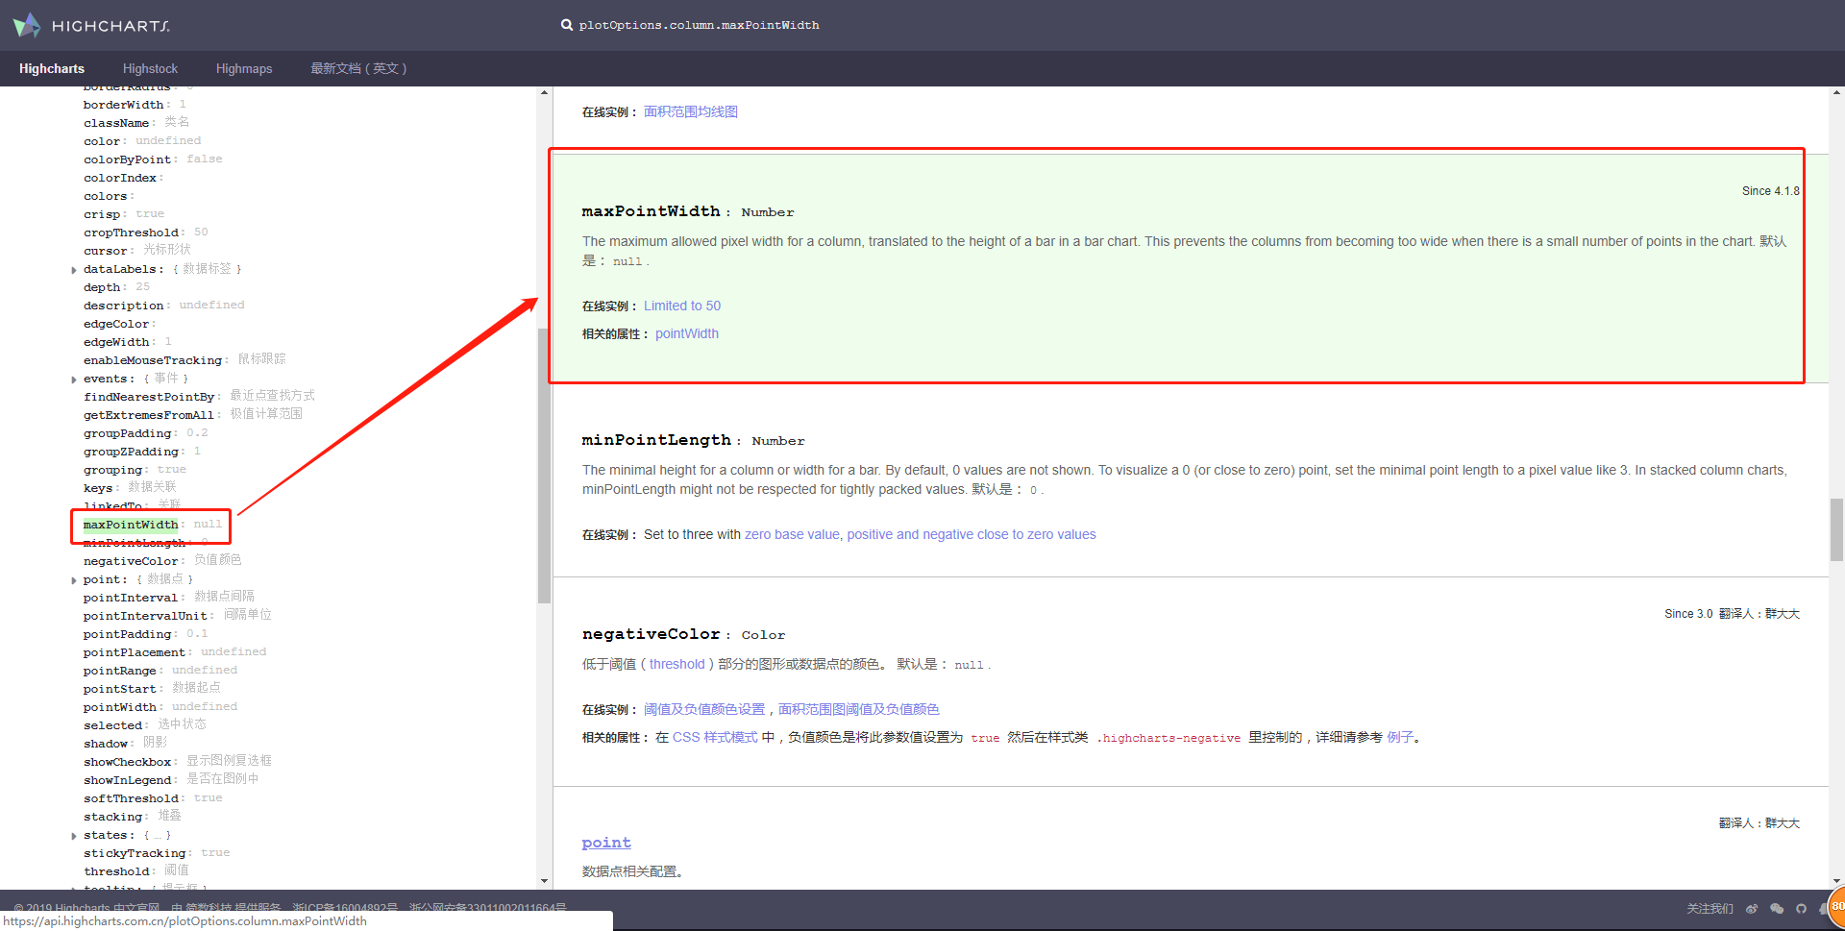Select the Highcharts tab
1845x931 pixels.
[x=52, y=68]
